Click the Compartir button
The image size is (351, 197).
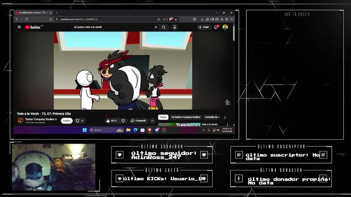click(138, 121)
